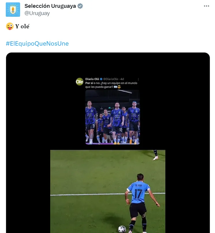
Task: Open the Argentina team photo
Action: tap(113, 117)
